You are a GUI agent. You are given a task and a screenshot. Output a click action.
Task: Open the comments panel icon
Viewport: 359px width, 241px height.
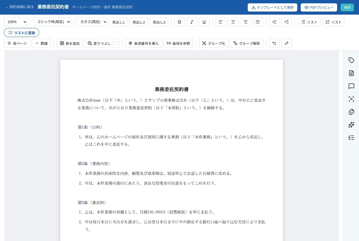click(351, 86)
